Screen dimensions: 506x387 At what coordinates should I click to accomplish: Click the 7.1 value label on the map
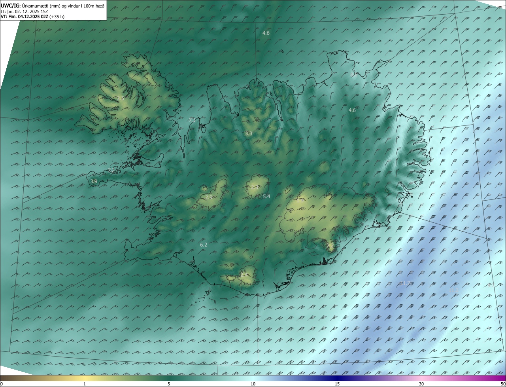click(x=193, y=120)
